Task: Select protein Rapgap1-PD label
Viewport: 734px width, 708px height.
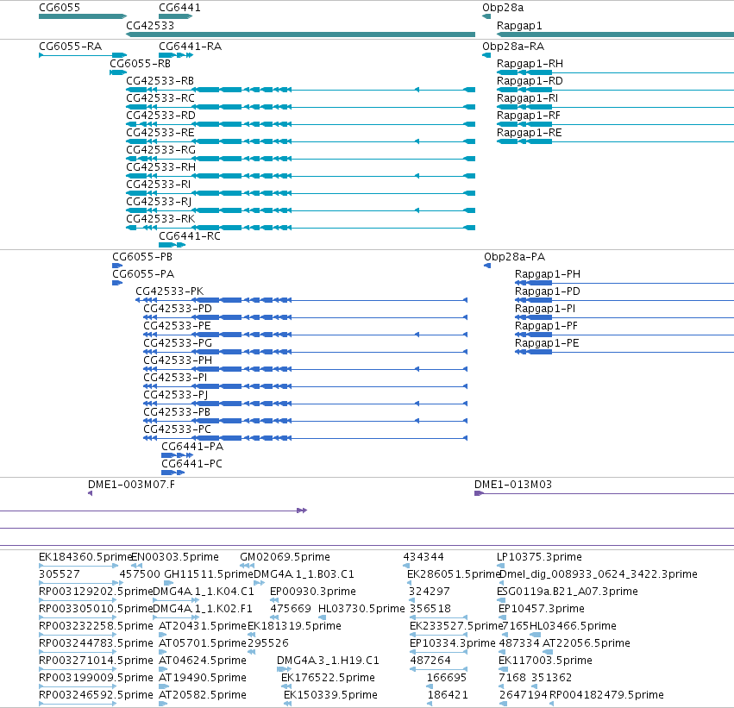Action: click(548, 291)
